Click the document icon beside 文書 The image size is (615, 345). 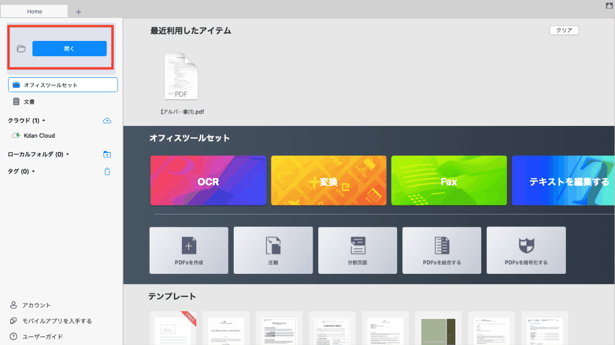16,101
